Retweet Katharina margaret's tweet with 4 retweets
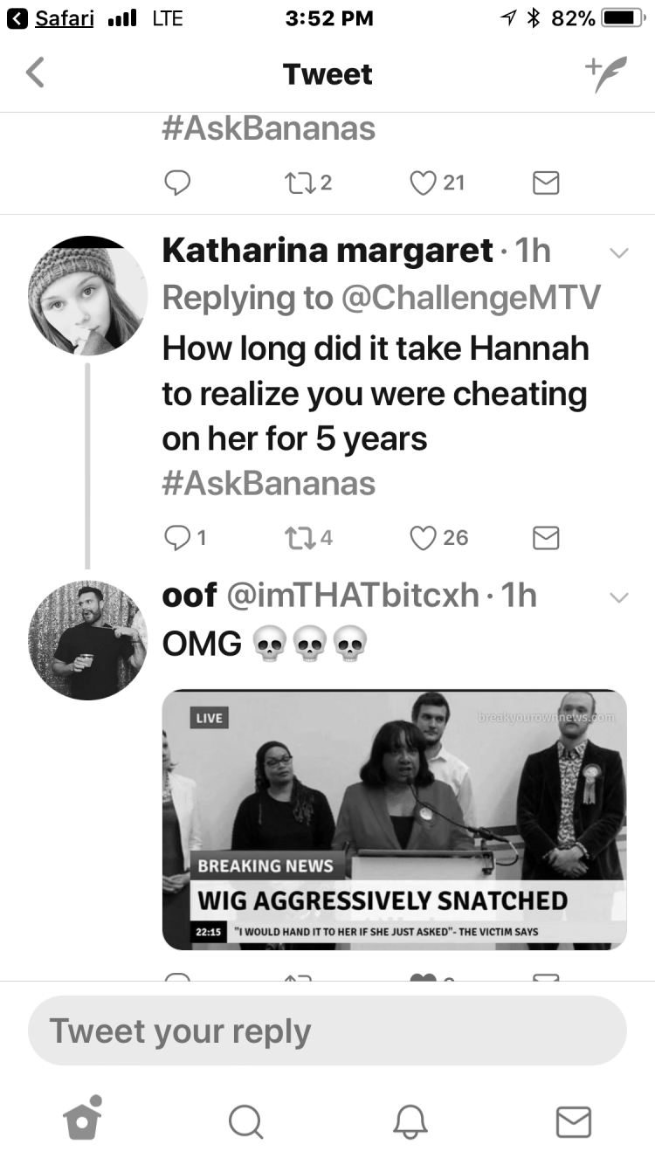655x1165 pixels. point(309,538)
